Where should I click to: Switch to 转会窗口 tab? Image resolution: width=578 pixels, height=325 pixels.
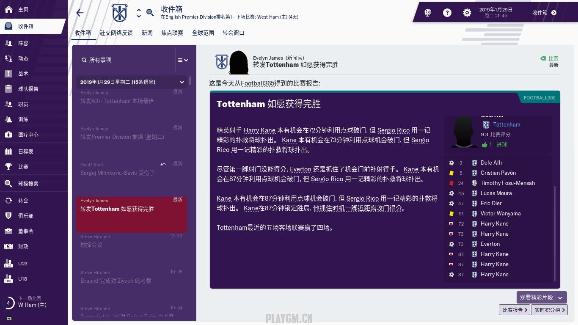click(x=234, y=33)
